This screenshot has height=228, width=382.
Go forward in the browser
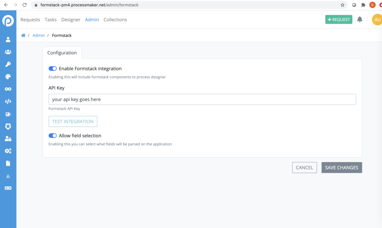click(15, 5)
